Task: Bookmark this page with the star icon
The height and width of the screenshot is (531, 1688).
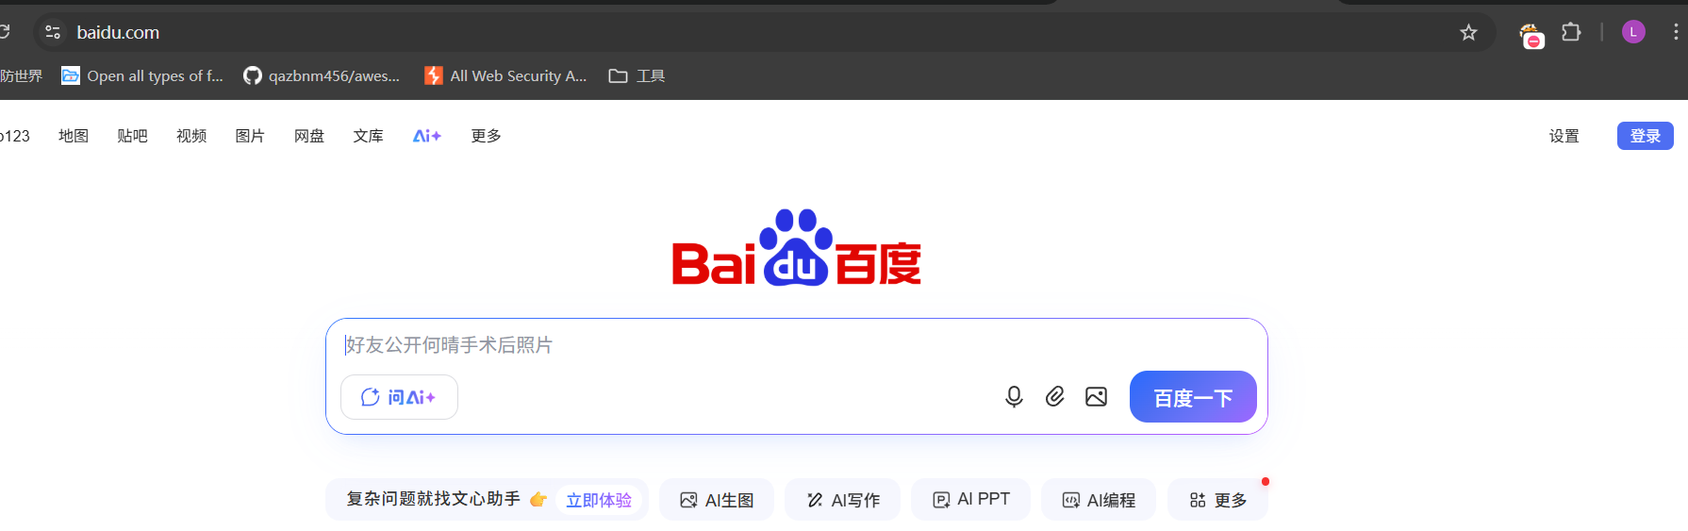Action: point(1468,33)
